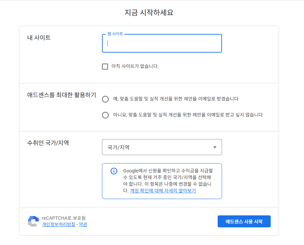Select the 예, email suggestions radio button
This screenshot has height=245, width=304.
click(105, 99)
